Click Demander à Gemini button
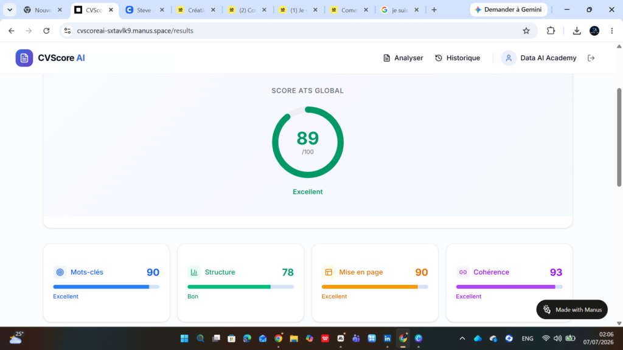 508,10
